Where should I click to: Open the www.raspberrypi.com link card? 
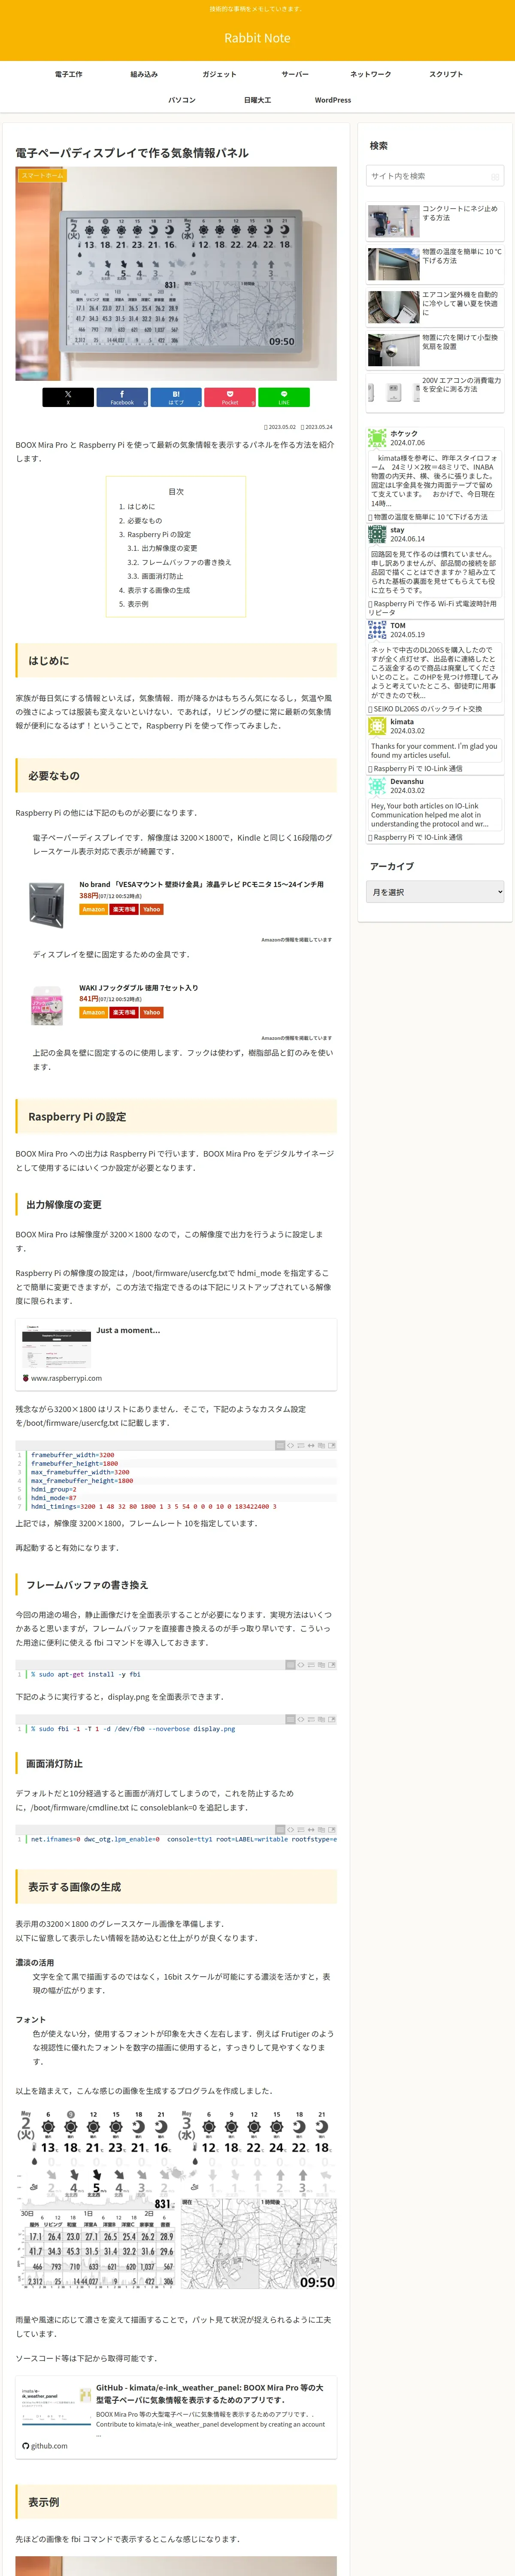point(176,1354)
